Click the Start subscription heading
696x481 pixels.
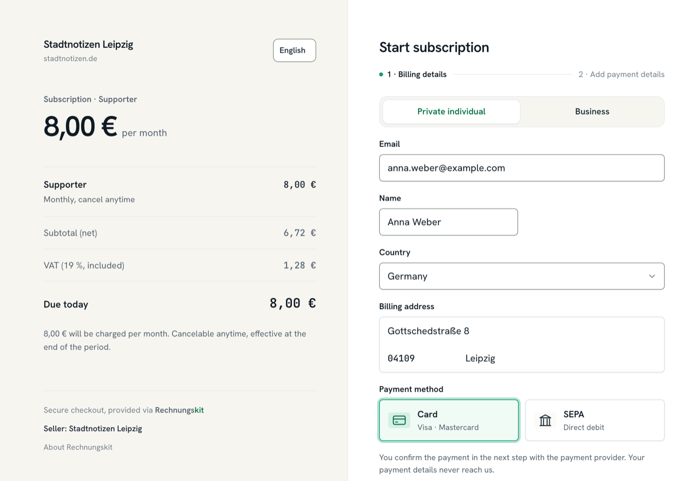[434, 47]
